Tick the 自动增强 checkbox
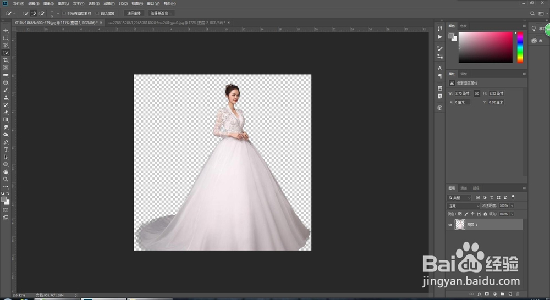 97,13
